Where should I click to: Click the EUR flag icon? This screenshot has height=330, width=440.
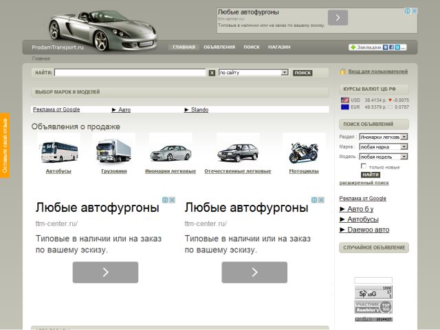click(345, 107)
